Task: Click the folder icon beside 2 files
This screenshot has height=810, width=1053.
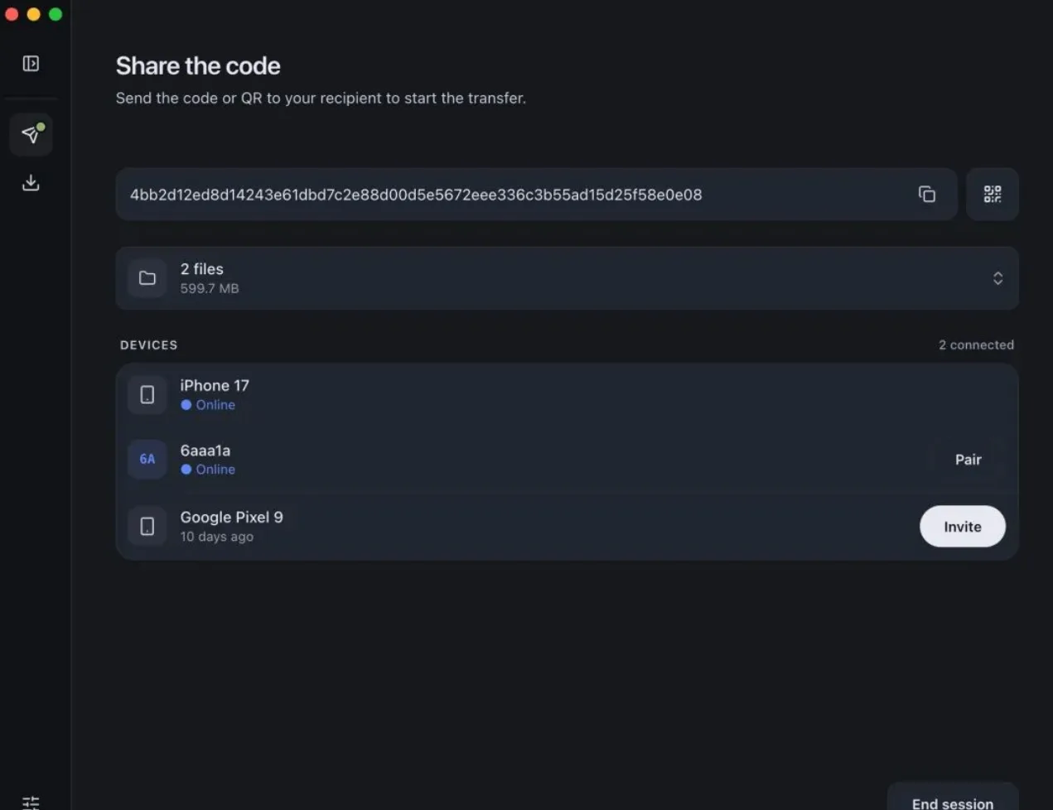Action: pos(147,278)
